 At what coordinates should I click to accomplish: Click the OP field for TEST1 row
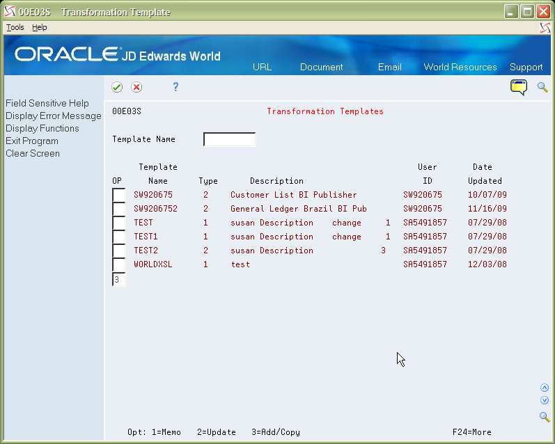pos(119,237)
